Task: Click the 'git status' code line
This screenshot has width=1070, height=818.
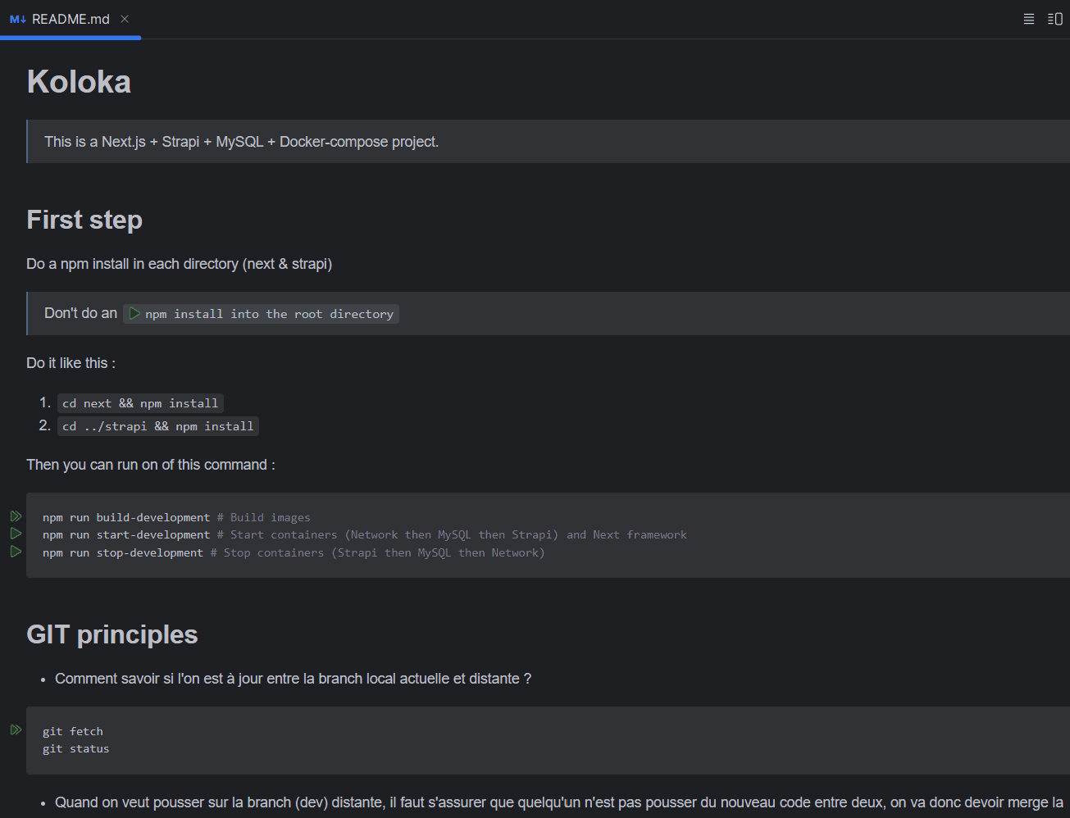Action: click(x=76, y=748)
